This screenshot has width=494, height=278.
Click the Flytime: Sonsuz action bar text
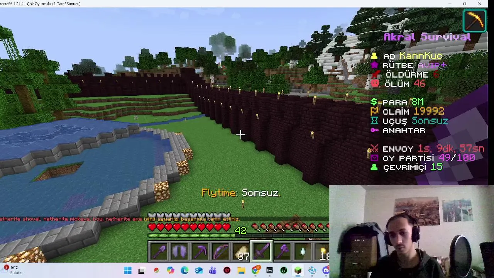tap(240, 193)
